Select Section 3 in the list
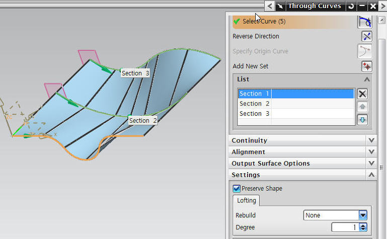 coord(255,114)
